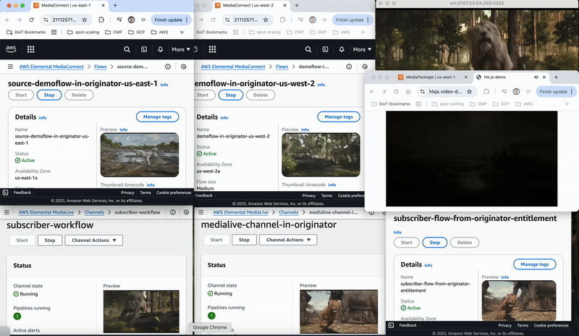Open search in us-east-1 AWS console header
Screen dimensions: 579x336
pyautogui.click(x=127, y=49)
